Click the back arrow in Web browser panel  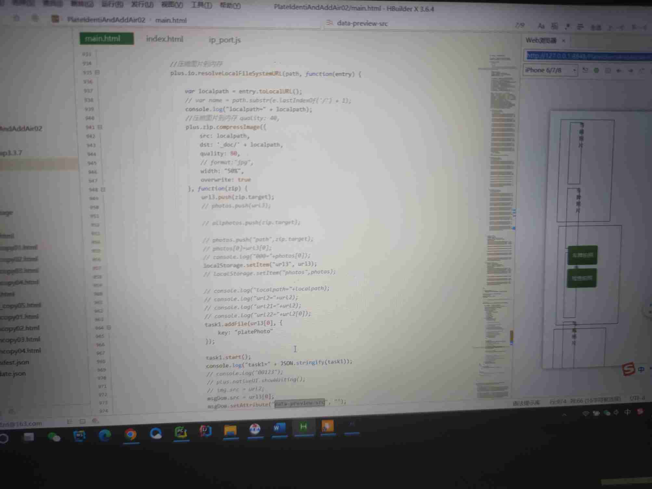[619, 71]
